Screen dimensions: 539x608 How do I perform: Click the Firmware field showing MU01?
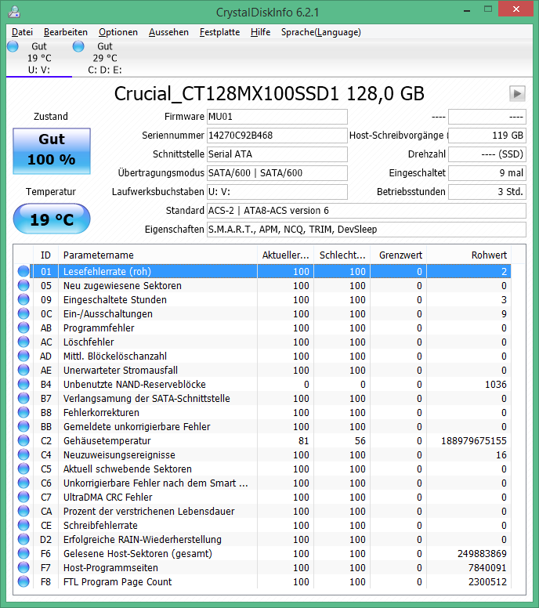pos(277,117)
